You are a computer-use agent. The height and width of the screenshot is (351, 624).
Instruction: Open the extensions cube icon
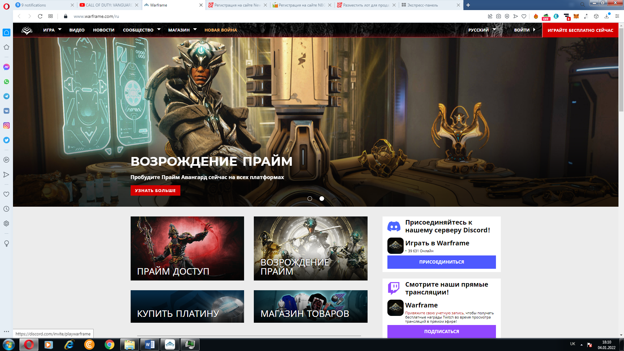(x=596, y=16)
